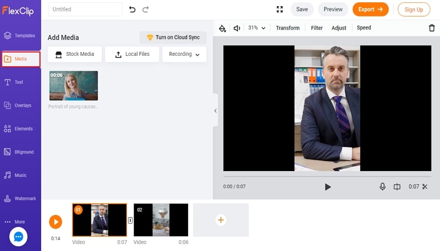The height and width of the screenshot is (251, 440).
Task: Preview the video
Action: tap(333, 9)
